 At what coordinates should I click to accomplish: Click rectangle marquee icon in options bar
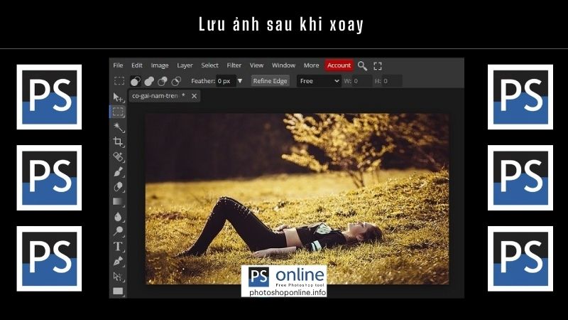coord(119,81)
